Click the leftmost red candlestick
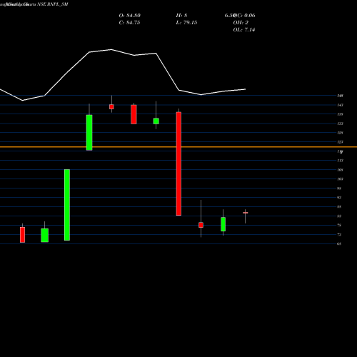 click(22, 235)
